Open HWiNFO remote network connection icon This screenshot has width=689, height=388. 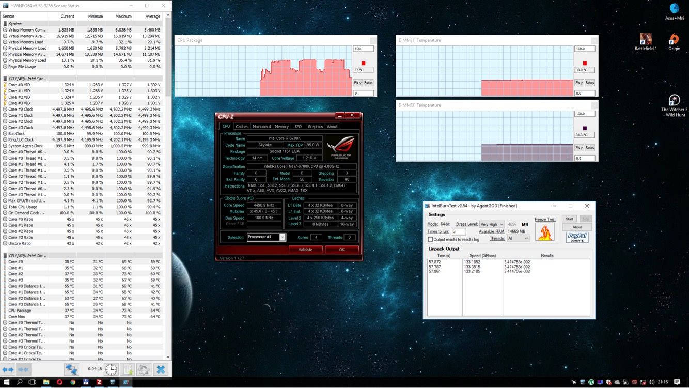pyautogui.click(x=71, y=369)
